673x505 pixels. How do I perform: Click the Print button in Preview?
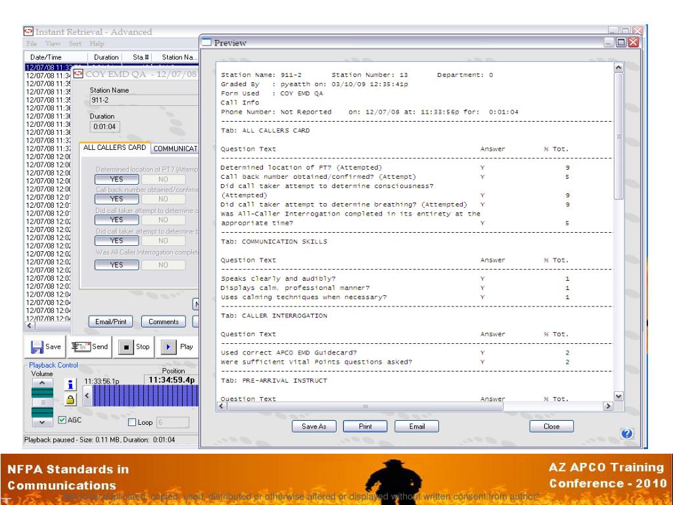pyautogui.click(x=365, y=426)
